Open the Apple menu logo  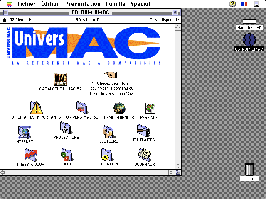pos(10,4)
